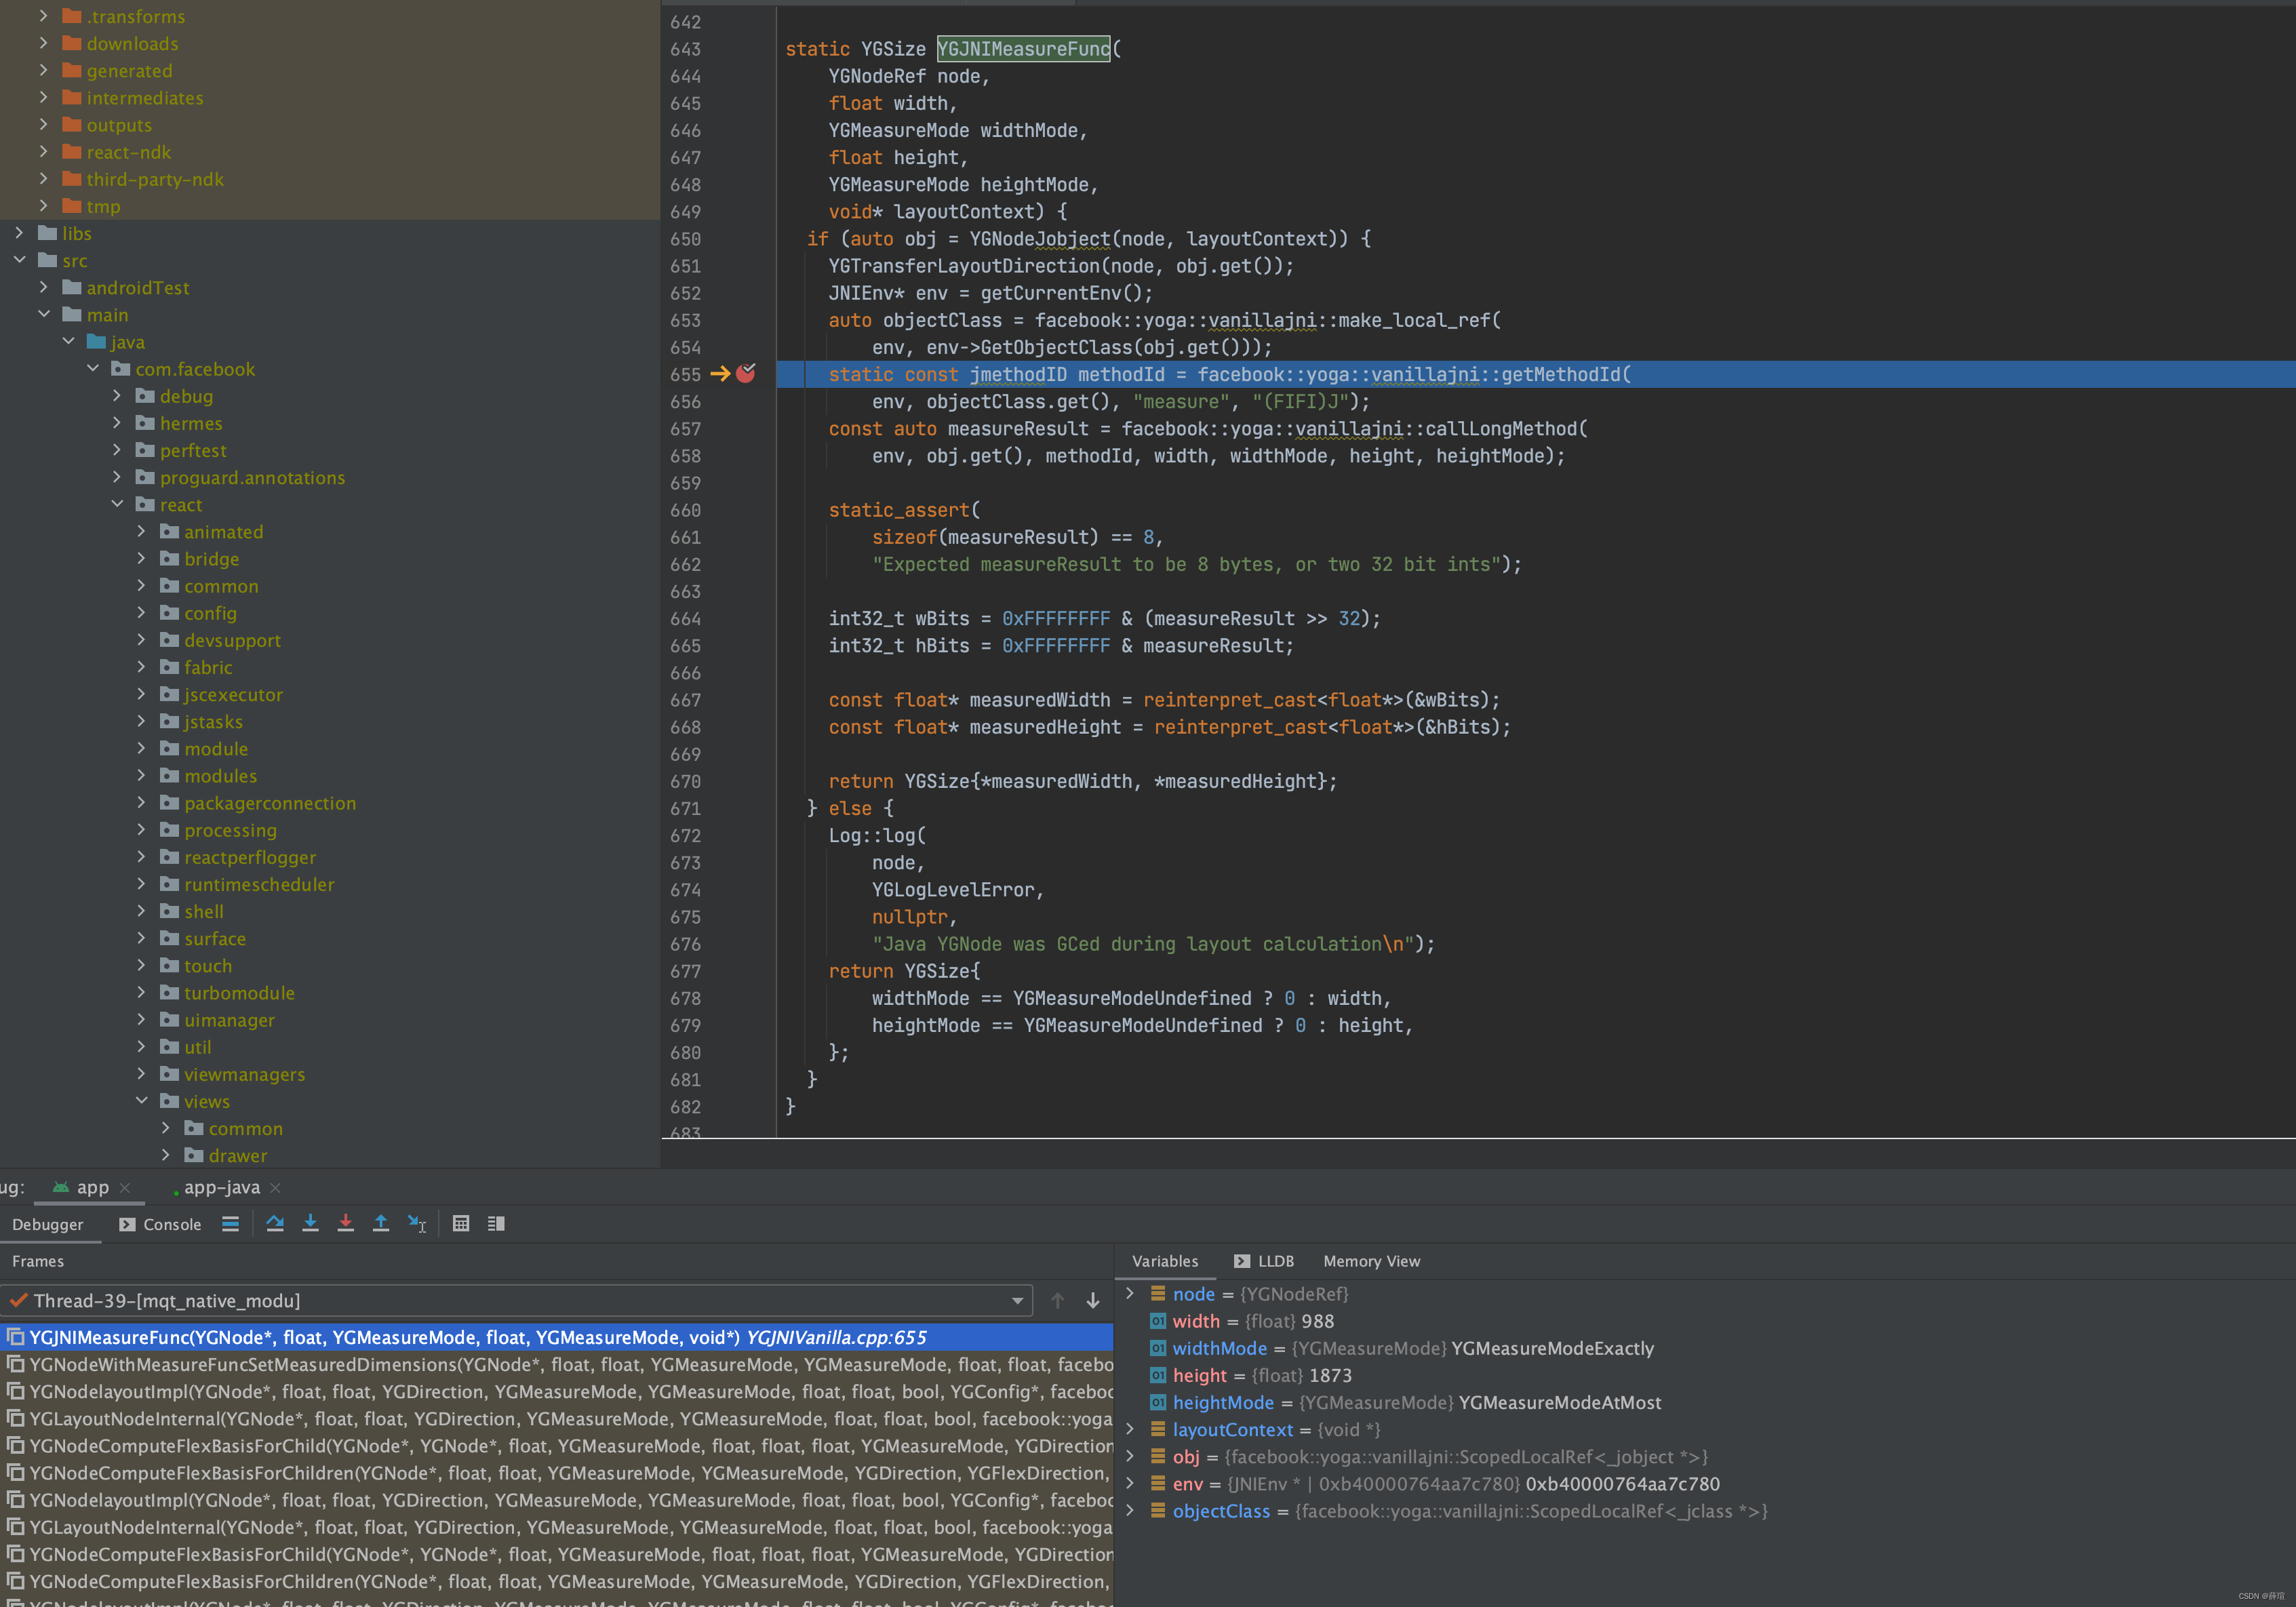Click the Step Over debugger icon
This screenshot has height=1607, width=2296.
(275, 1224)
